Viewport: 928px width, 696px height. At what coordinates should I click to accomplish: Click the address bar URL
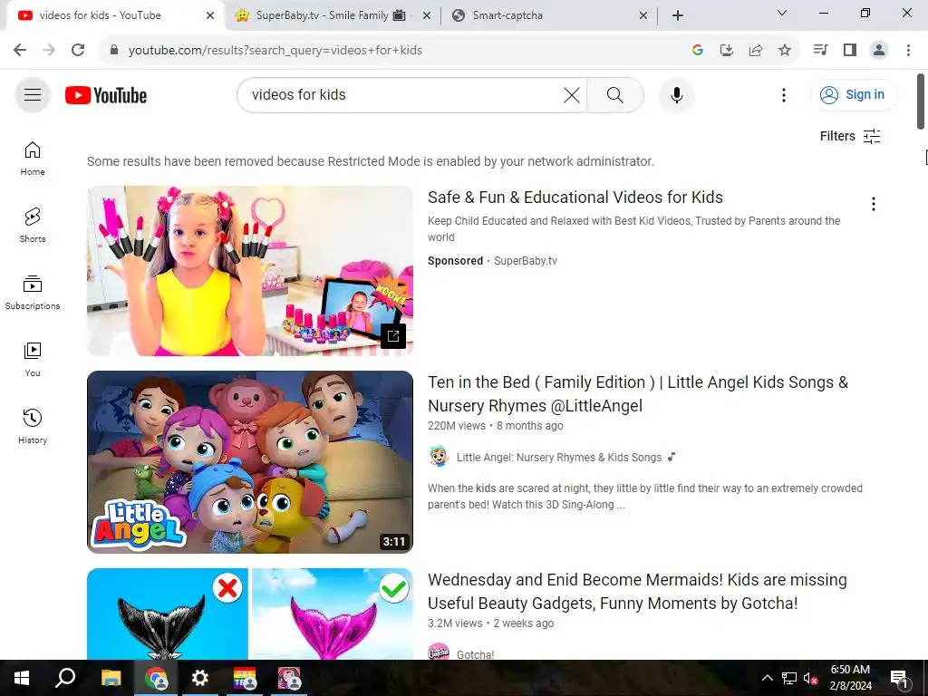[x=275, y=51]
